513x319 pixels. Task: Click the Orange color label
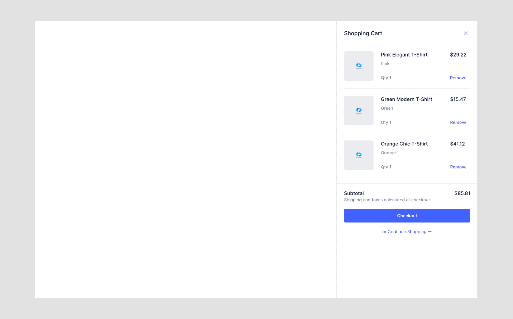(388, 153)
